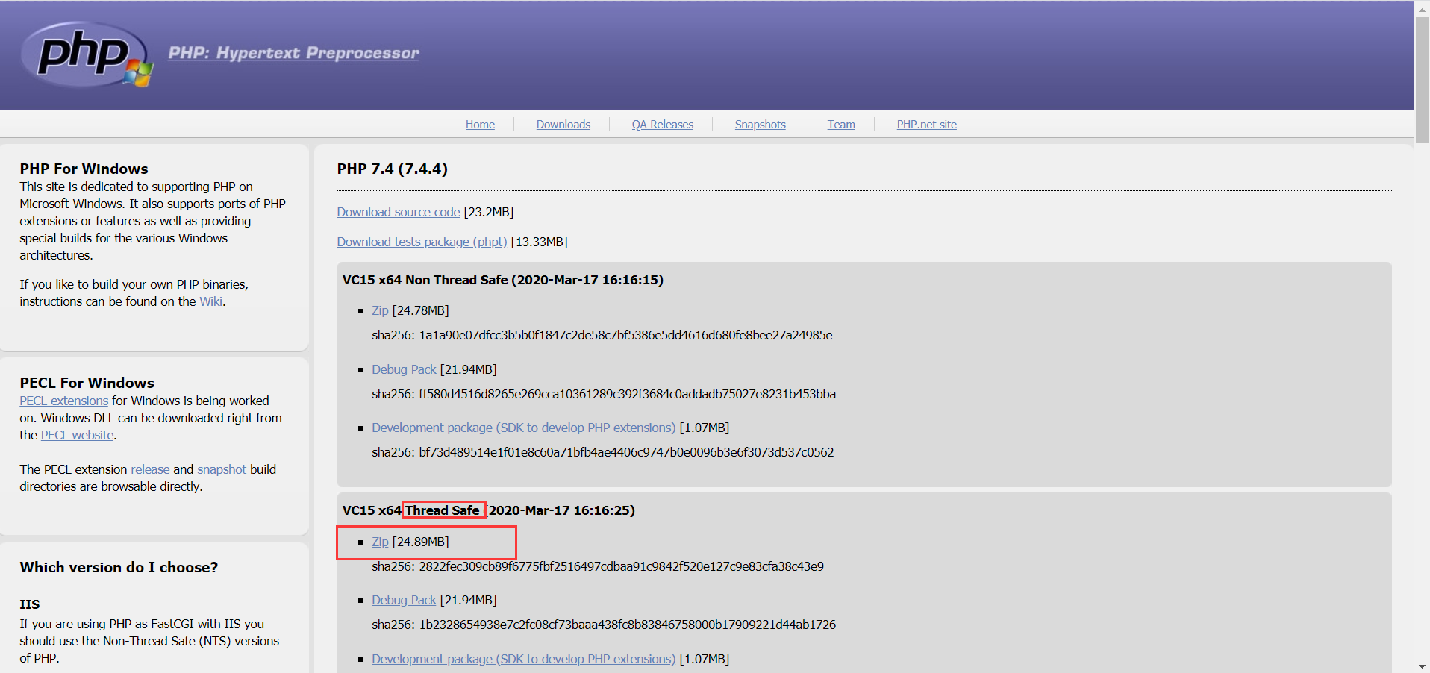This screenshot has width=1430, height=673.
Task: Click PECL For Windows sidebar heading
Action: coord(87,383)
